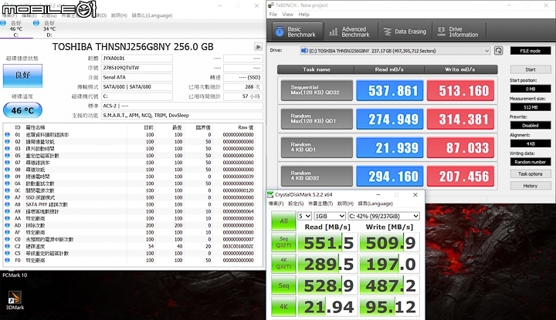Click the TxBENCH refresh drive icon
556x320 pixels.
coord(499,51)
